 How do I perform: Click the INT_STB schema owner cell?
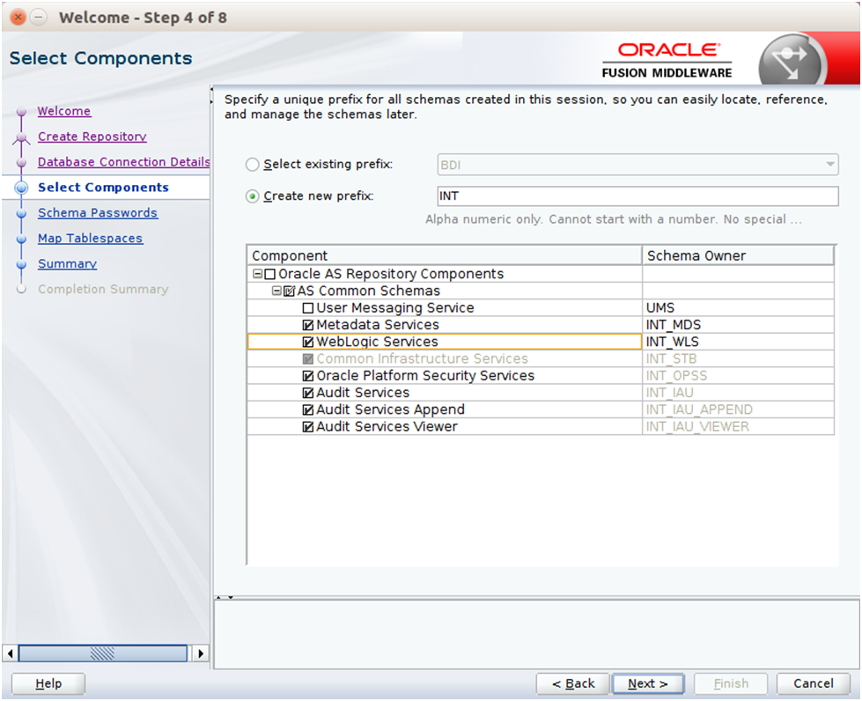click(x=739, y=359)
